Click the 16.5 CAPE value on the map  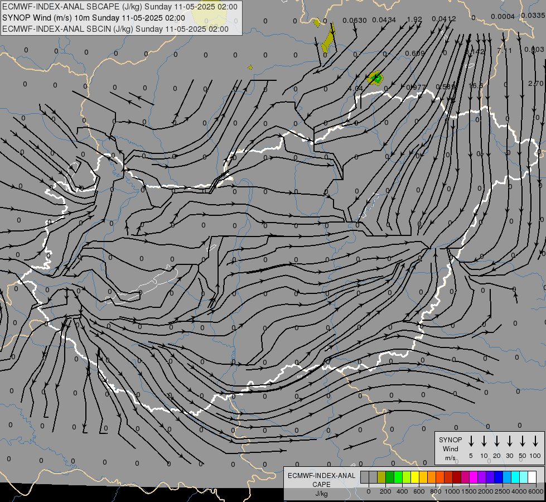476,86
